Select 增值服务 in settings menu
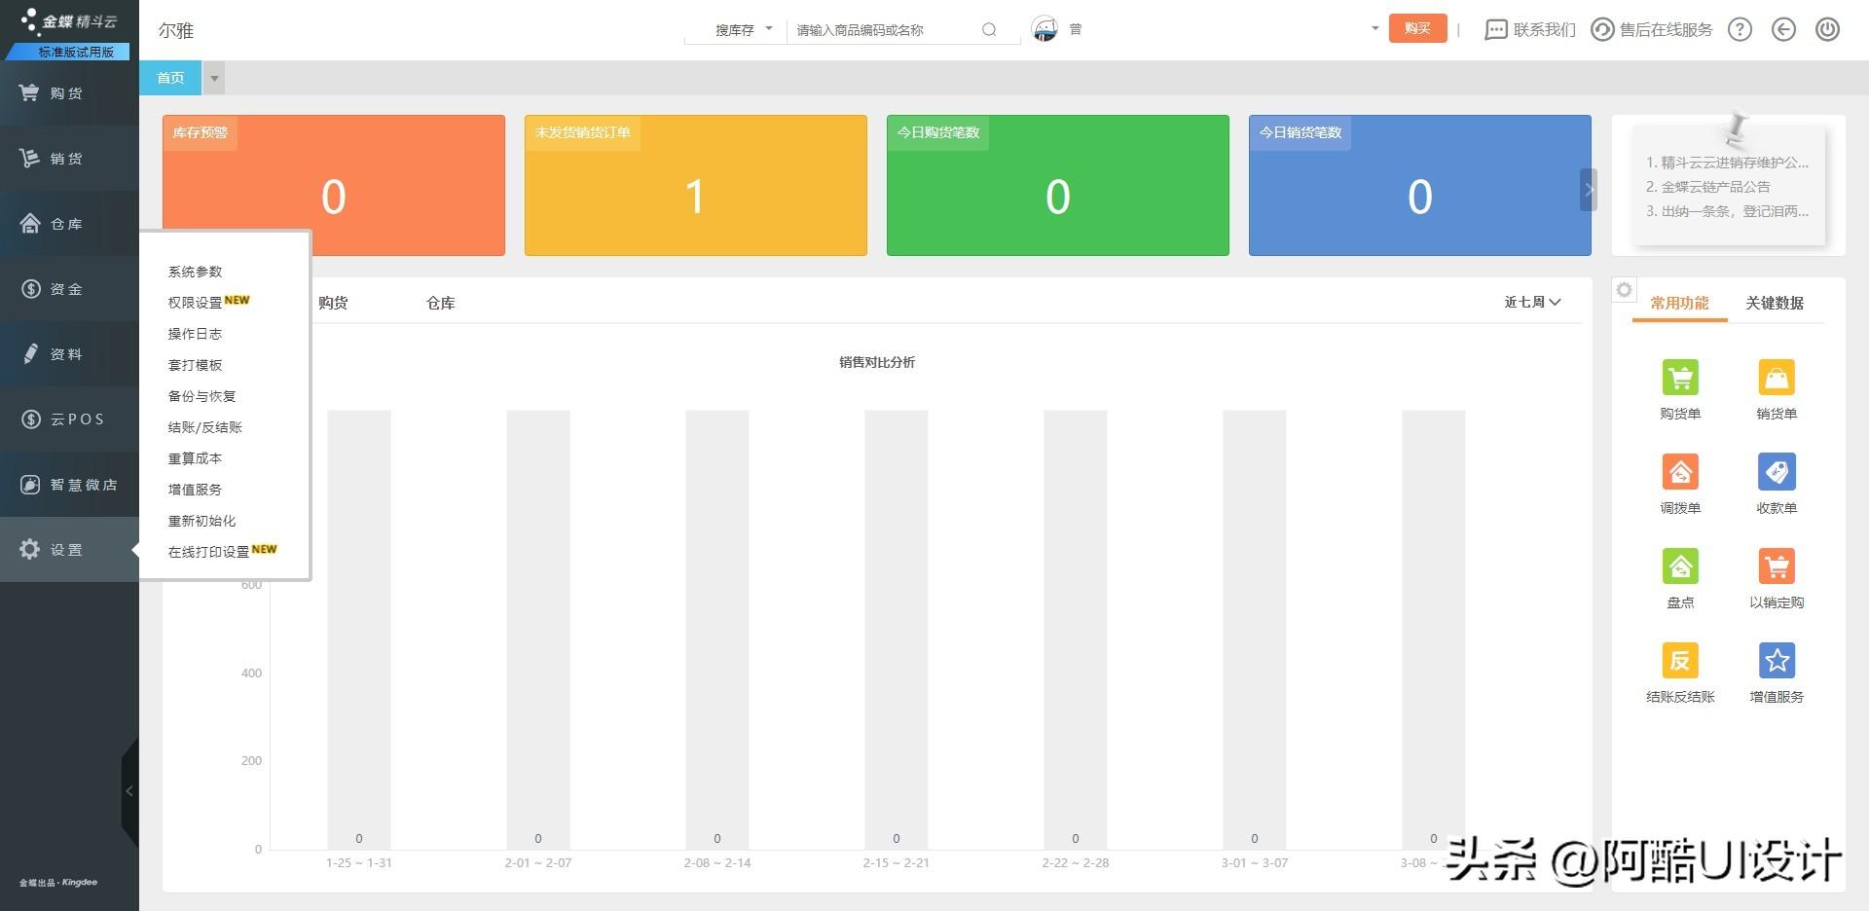 coord(195,490)
